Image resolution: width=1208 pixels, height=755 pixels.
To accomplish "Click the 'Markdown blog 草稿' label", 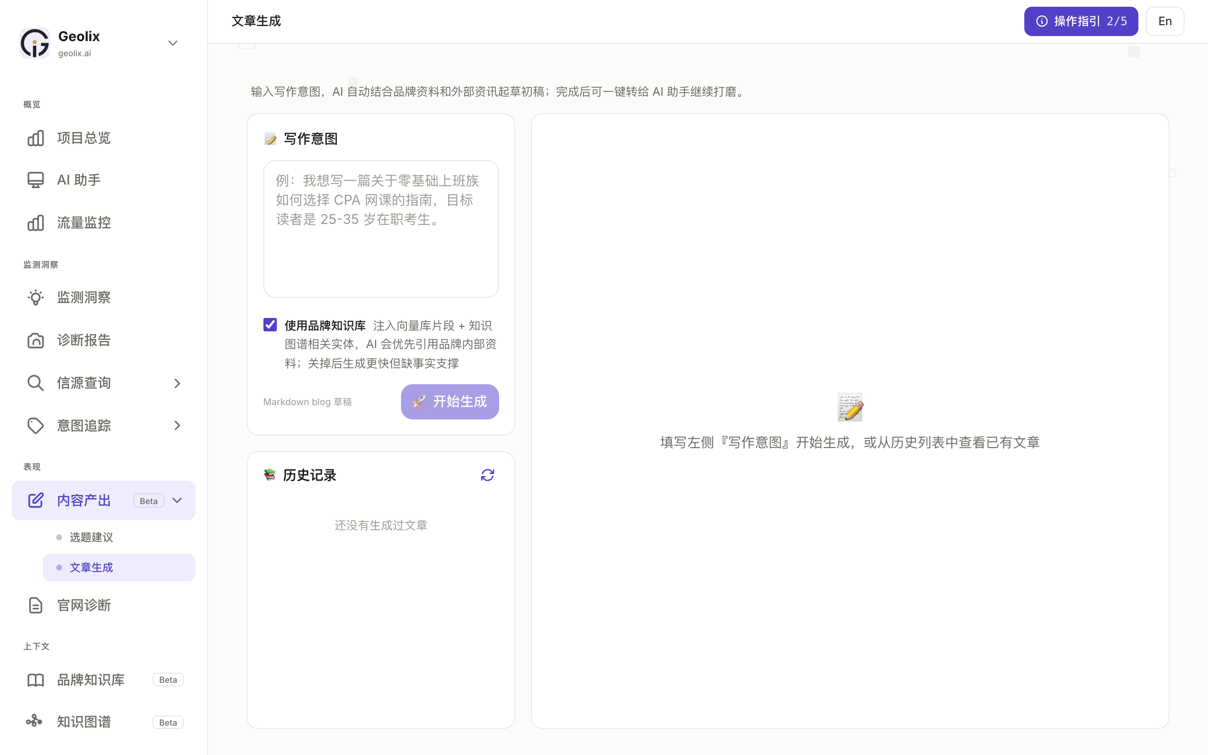I will tap(307, 402).
